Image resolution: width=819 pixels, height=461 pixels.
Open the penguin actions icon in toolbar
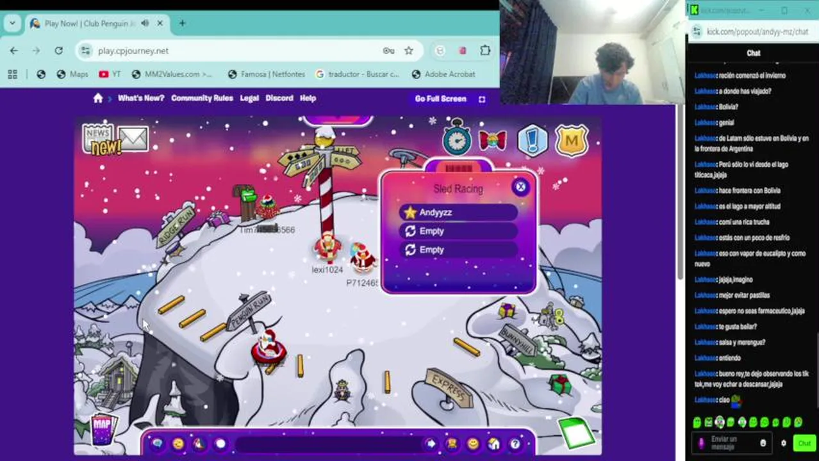[x=199, y=444]
